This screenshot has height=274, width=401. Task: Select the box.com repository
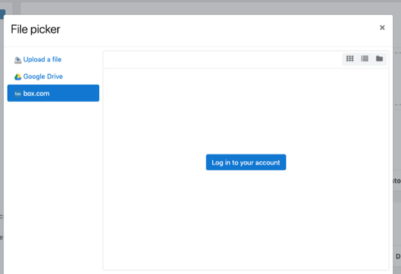[x=53, y=93]
